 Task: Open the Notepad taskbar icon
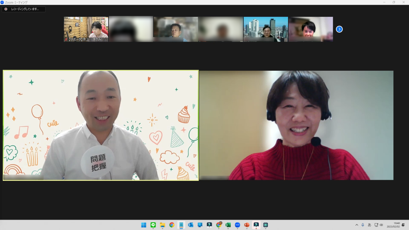point(181,225)
